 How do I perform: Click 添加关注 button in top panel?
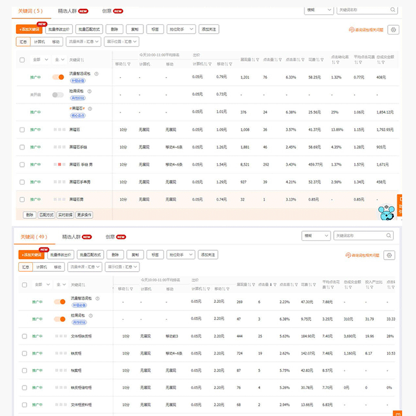coord(209,29)
